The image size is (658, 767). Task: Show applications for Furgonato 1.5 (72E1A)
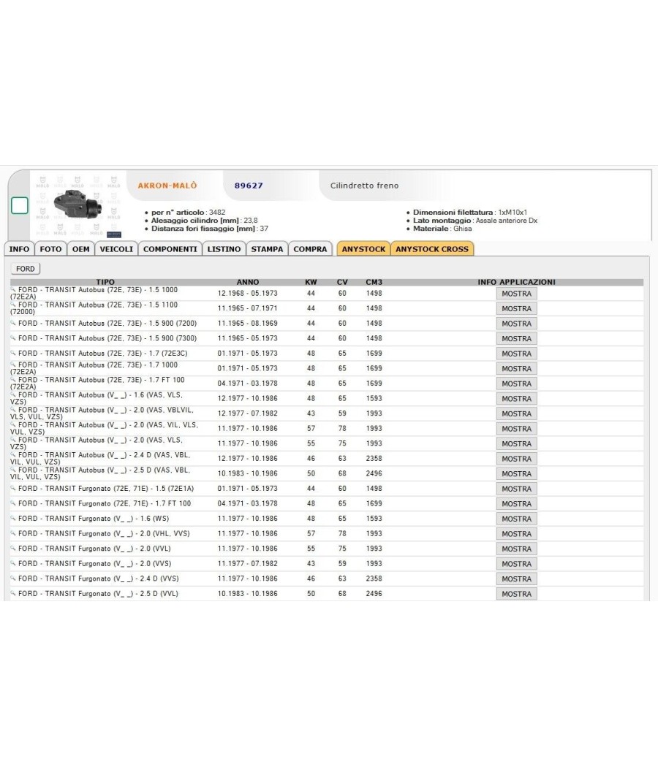[x=516, y=489]
